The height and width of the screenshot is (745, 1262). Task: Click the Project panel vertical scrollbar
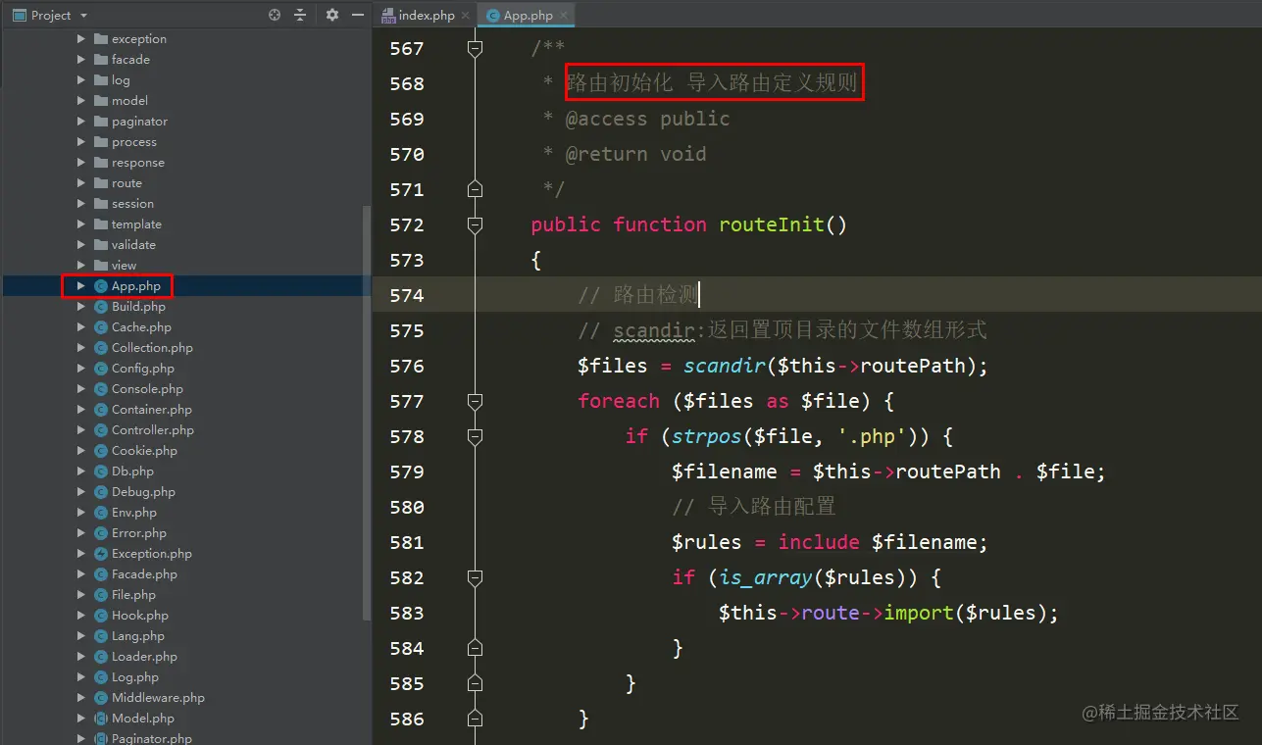[x=367, y=412]
